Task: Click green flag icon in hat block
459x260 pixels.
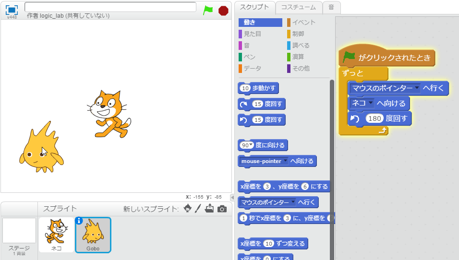Action: tap(349, 56)
